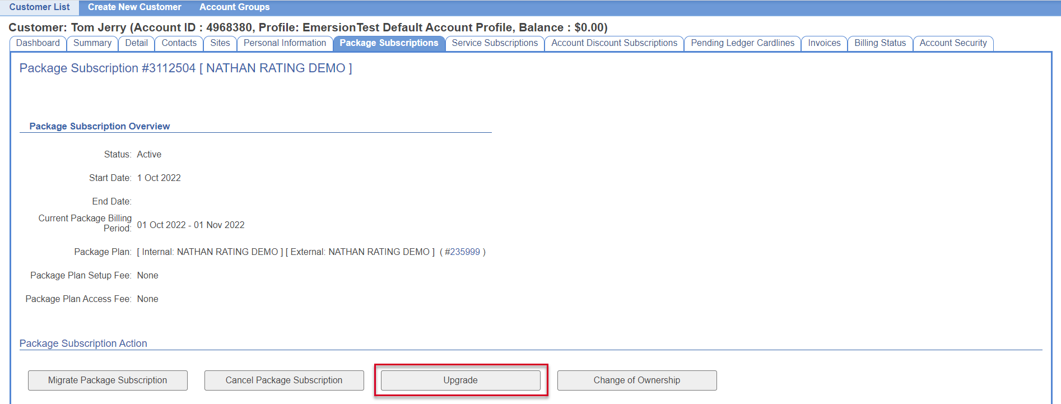This screenshot has width=1061, height=404.
Task: Open the Customer List menu item
Action: tap(39, 7)
